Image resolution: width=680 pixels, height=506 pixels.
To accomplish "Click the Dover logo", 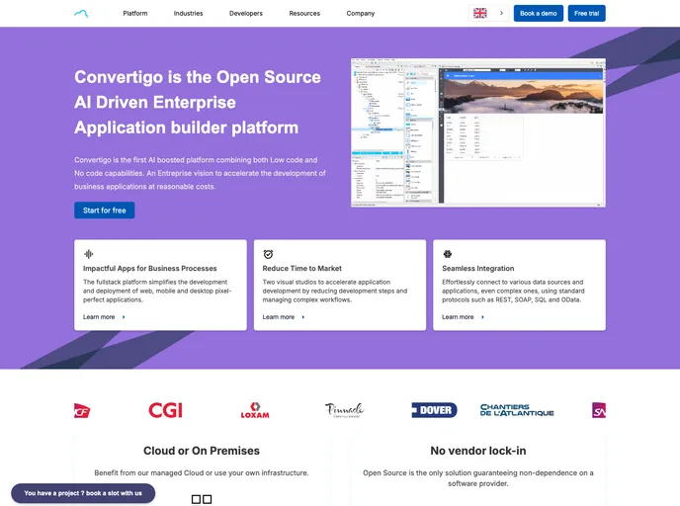I will click(434, 410).
